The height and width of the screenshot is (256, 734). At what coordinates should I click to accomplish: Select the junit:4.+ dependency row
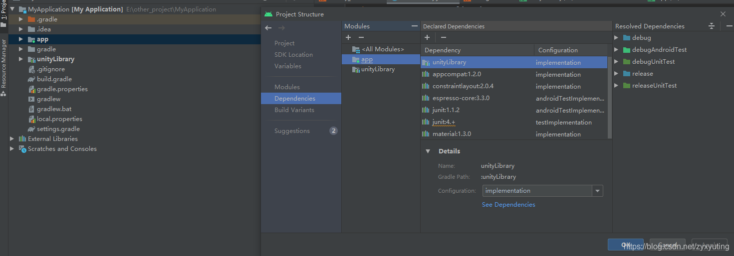point(514,122)
